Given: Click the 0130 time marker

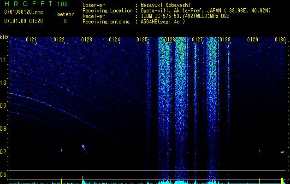Looking at the screenshot, I should (x=280, y=40).
